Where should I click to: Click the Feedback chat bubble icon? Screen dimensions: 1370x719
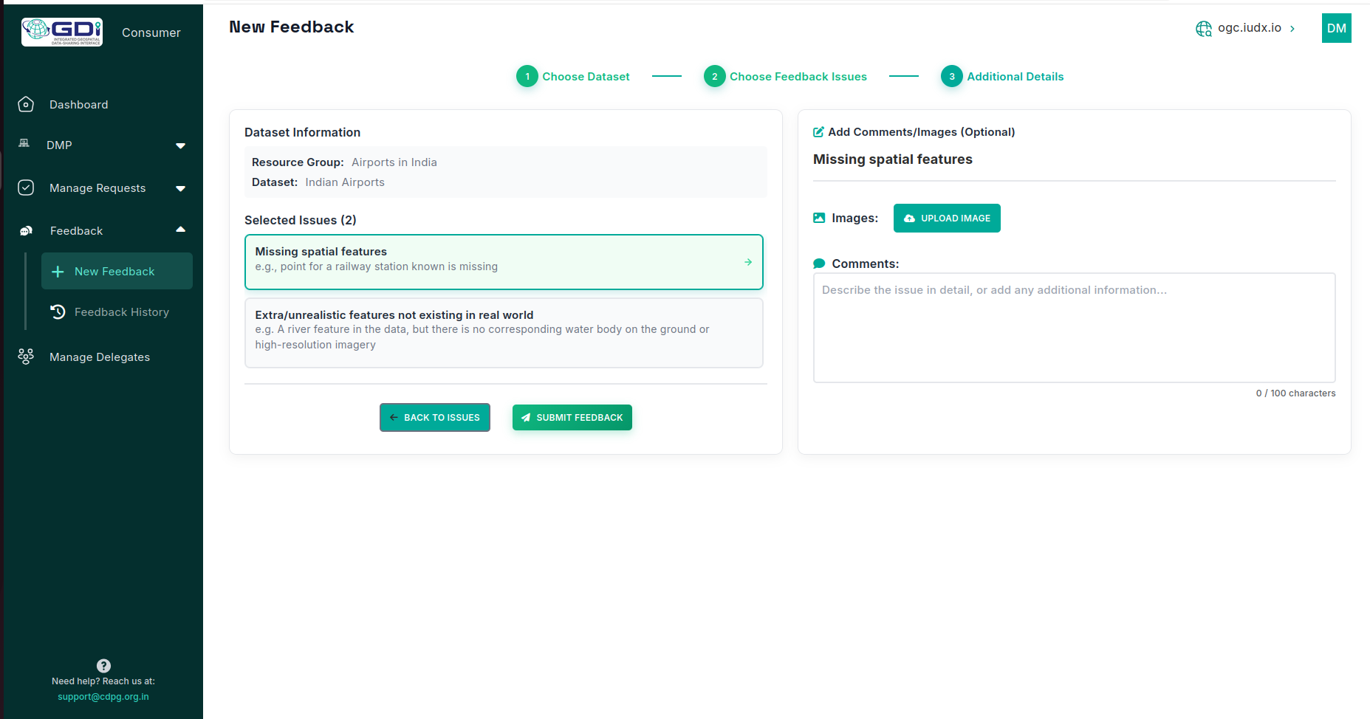(x=26, y=231)
